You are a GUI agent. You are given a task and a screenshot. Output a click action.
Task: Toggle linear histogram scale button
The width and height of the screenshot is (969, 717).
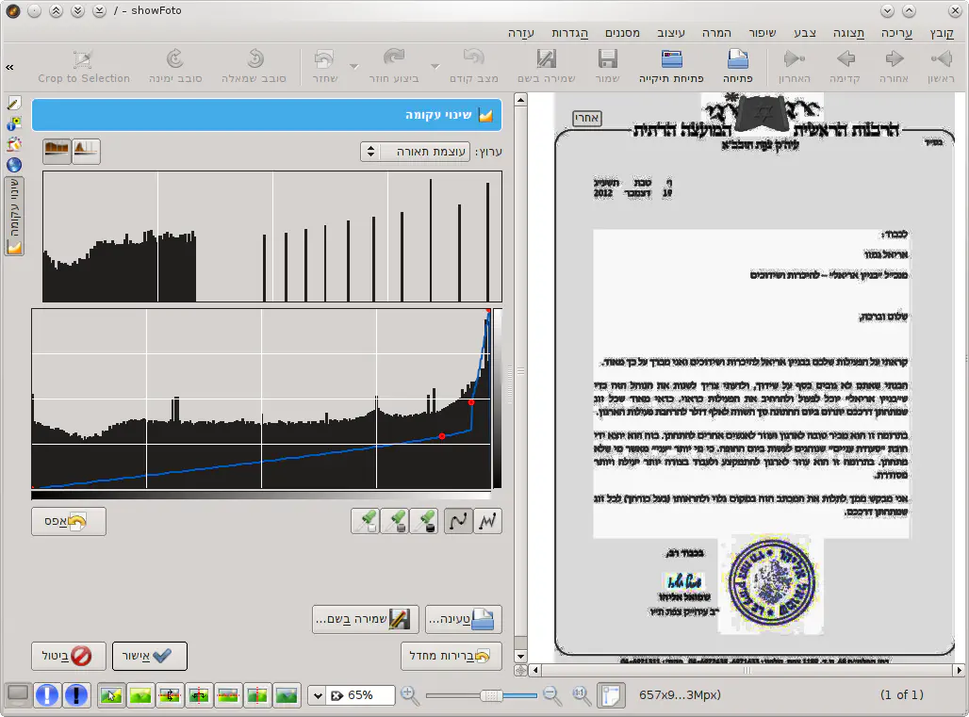86,151
